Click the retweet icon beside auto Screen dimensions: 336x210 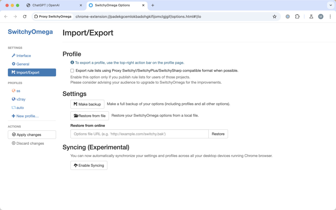[14, 107]
